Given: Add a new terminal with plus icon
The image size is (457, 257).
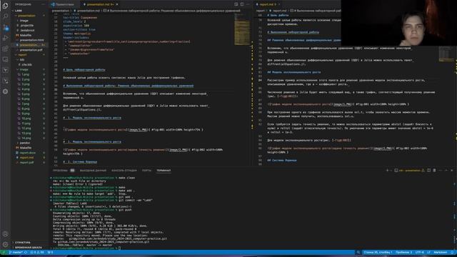Looking at the screenshot, I should coord(387,170).
